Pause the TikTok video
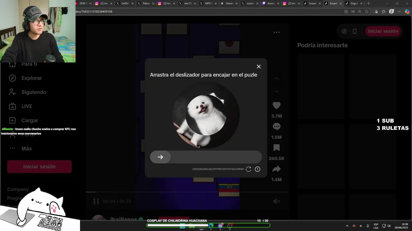This screenshot has height=231, width=412. point(96,201)
